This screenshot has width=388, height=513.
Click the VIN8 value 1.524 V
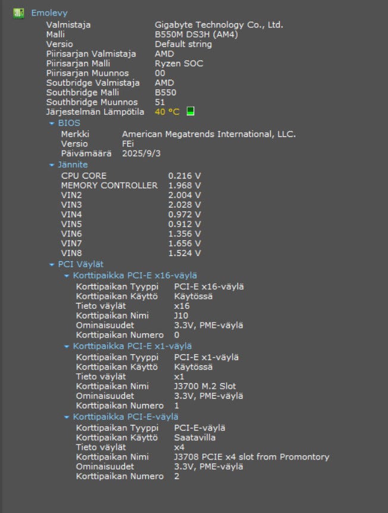coord(184,254)
